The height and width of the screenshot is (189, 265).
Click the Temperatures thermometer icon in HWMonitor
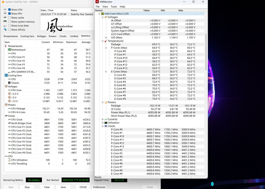point(106,41)
